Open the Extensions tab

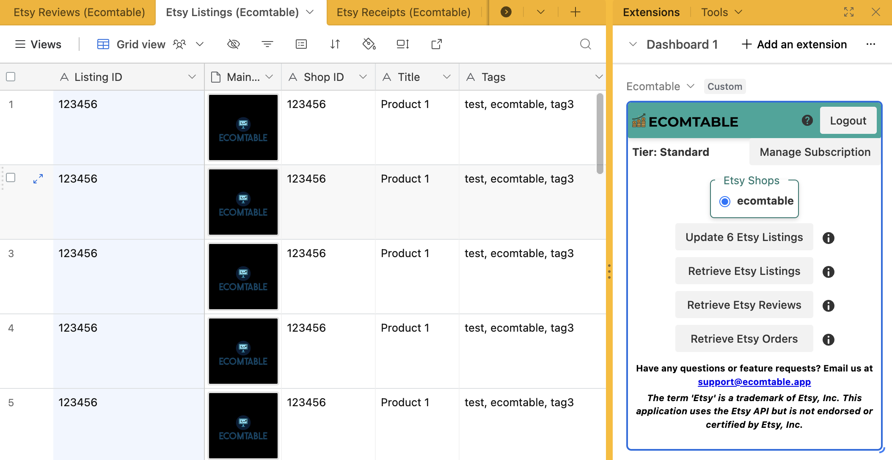pos(651,12)
